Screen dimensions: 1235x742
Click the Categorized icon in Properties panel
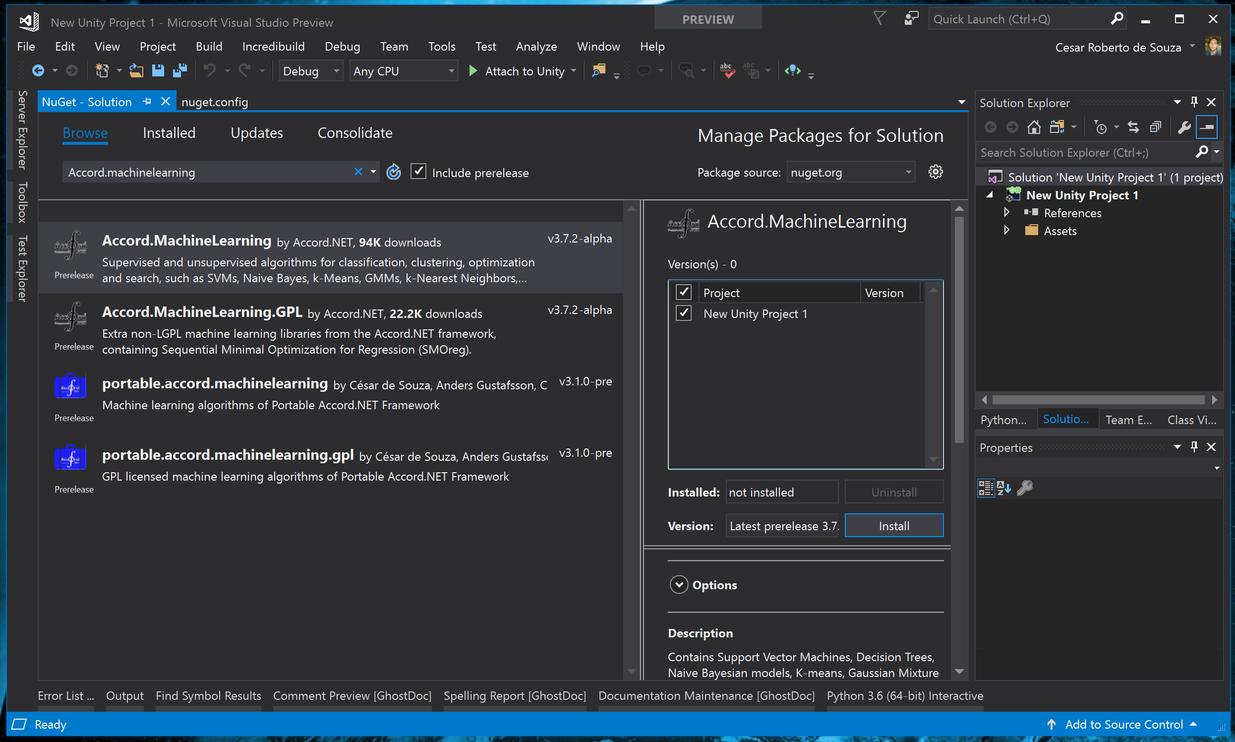986,488
